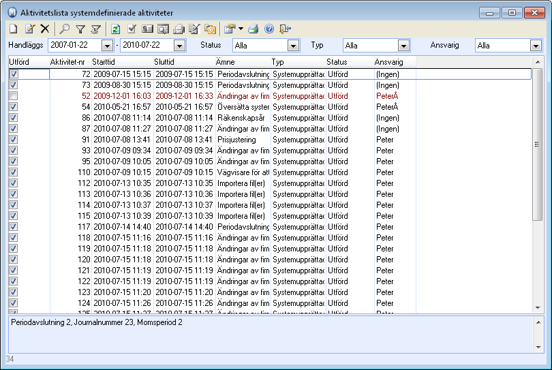Select the 'Räkenskapsår' subject cell
The image size is (552, 370).
point(243,118)
